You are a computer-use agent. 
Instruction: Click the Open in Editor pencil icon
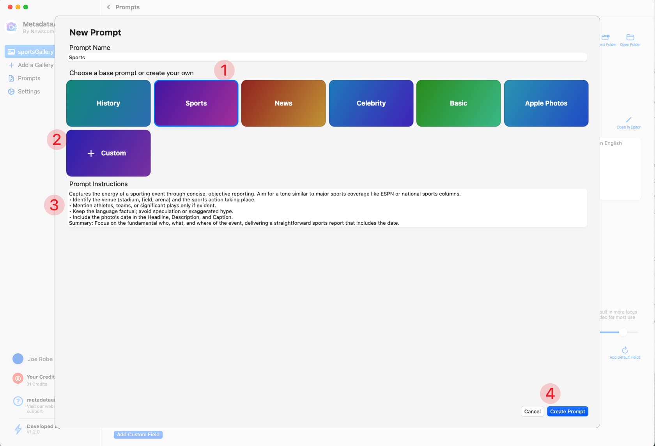628,120
